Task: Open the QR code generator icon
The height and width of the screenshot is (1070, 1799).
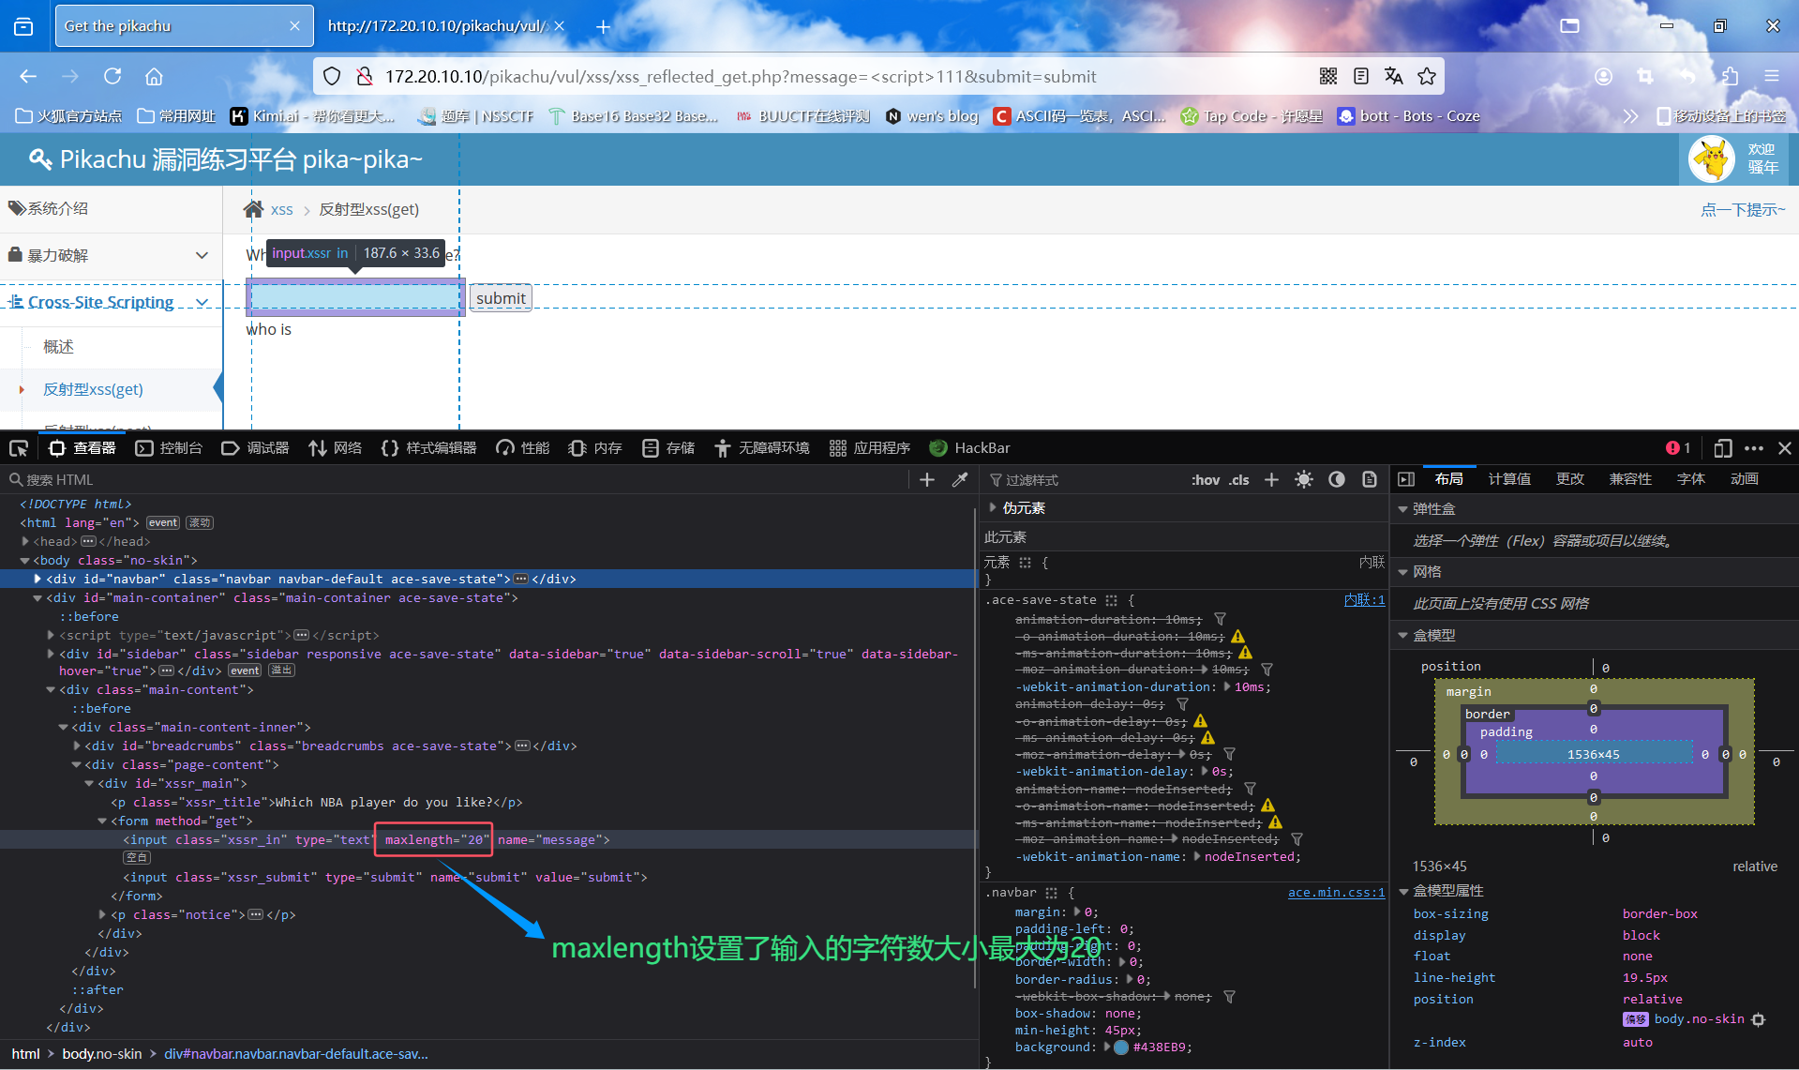Action: [1328, 76]
